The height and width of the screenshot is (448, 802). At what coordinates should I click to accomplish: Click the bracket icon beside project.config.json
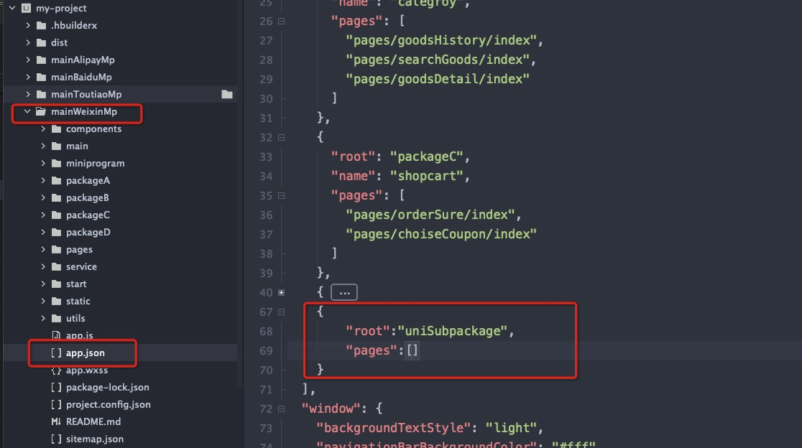click(56, 404)
